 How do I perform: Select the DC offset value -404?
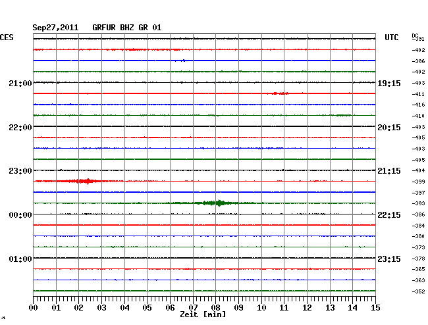418,170
